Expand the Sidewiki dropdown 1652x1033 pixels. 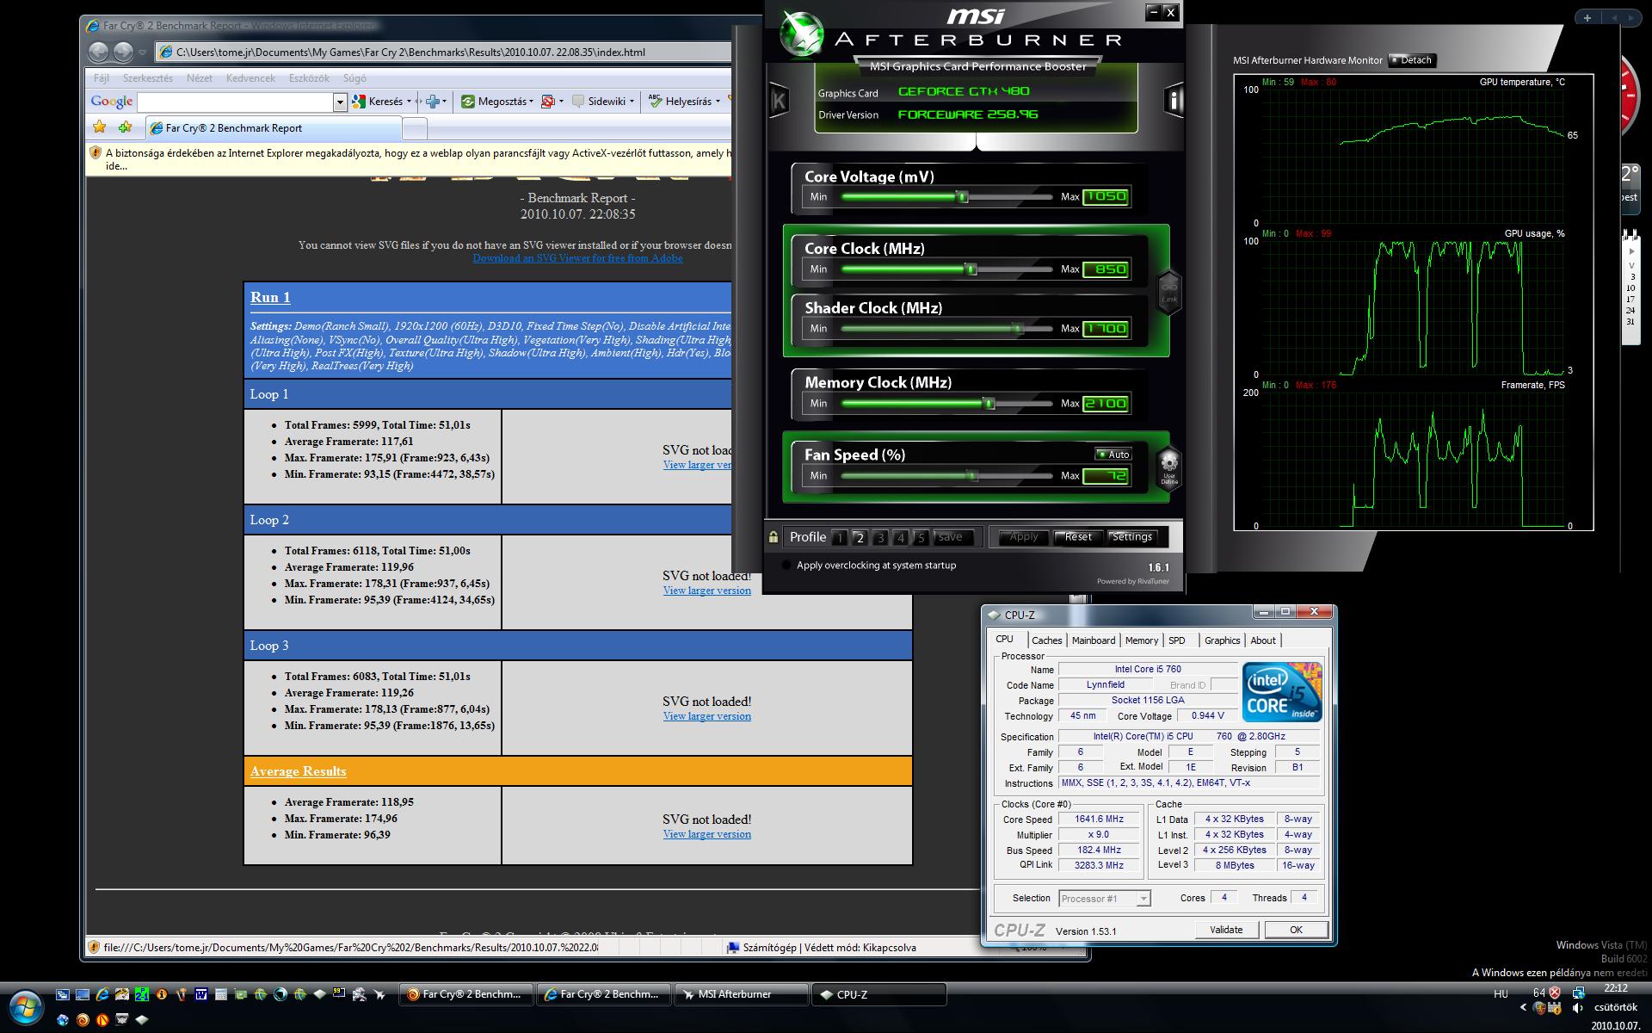pyautogui.click(x=632, y=102)
